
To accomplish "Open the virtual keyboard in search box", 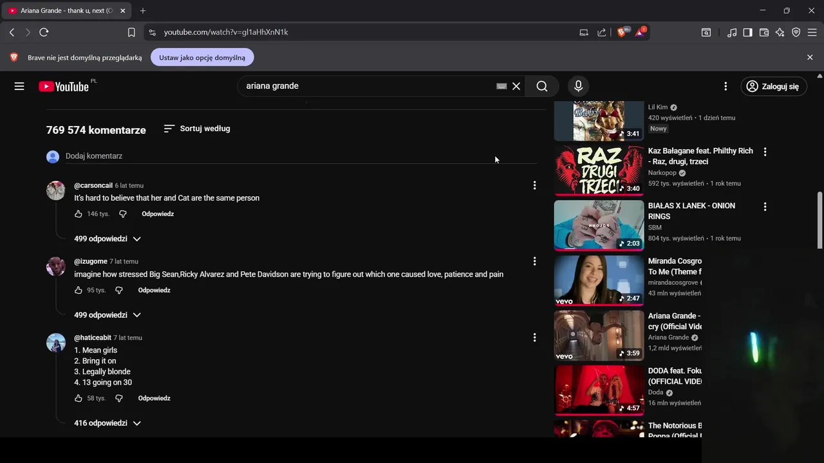I will 501,86.
